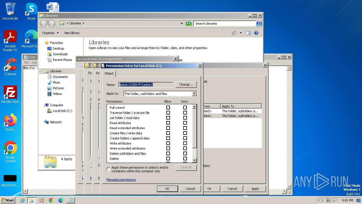
Task: Click the change view icon in Libraries
Action: point(234,33)
